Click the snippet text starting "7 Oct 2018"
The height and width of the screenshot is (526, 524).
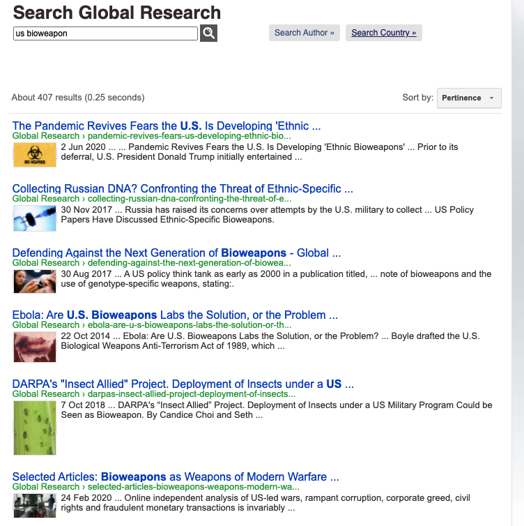(x=277, y=410)
